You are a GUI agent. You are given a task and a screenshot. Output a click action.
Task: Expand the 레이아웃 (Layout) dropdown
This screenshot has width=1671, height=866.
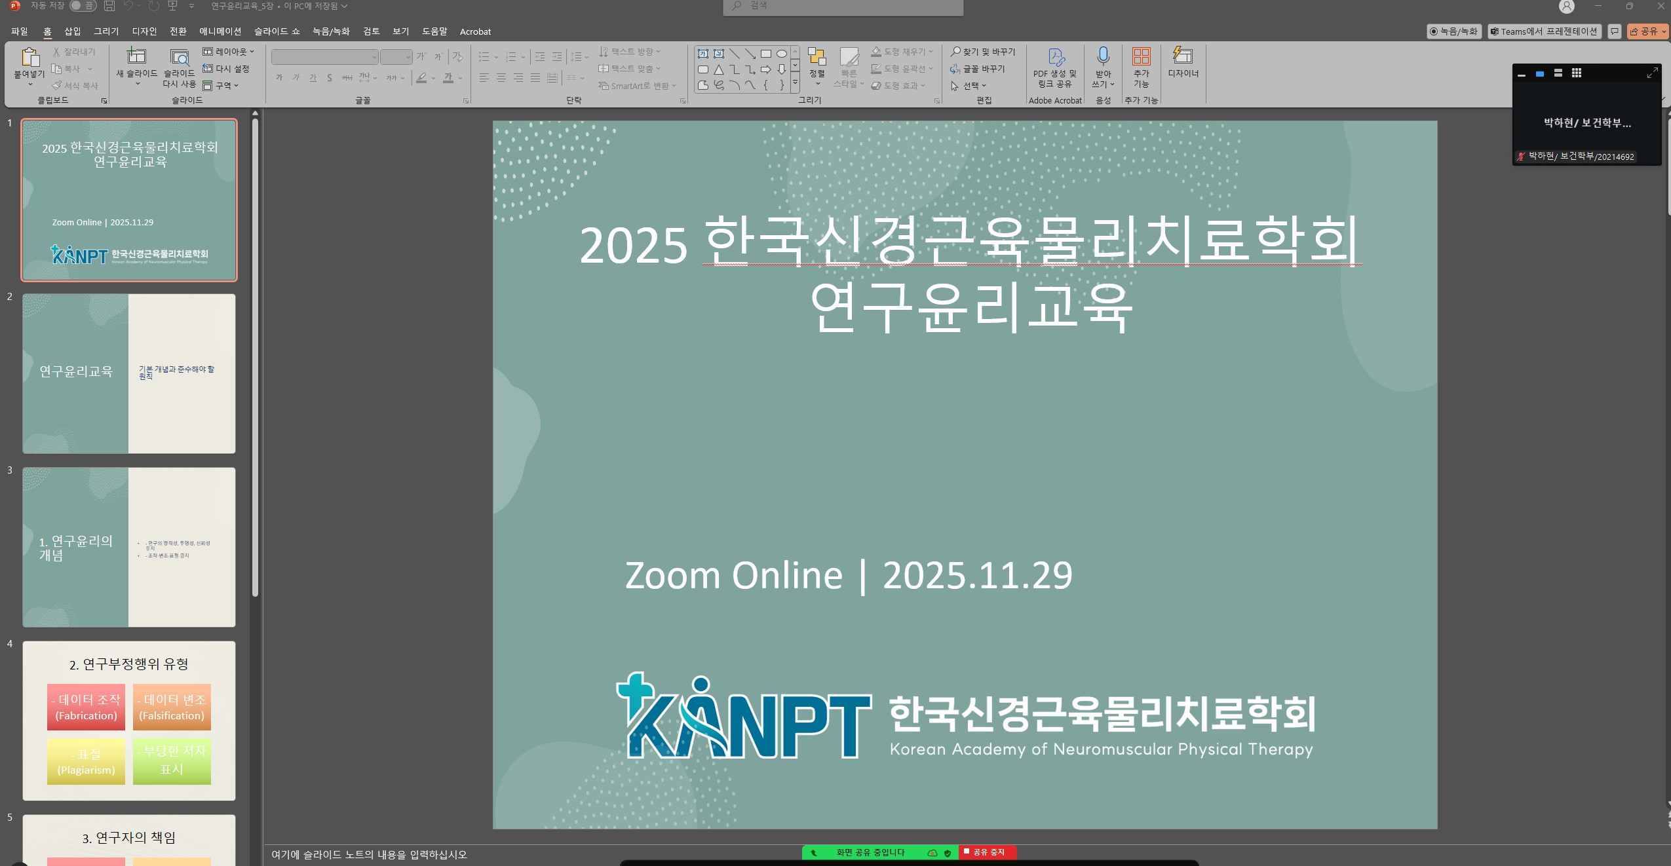point(228,52)
